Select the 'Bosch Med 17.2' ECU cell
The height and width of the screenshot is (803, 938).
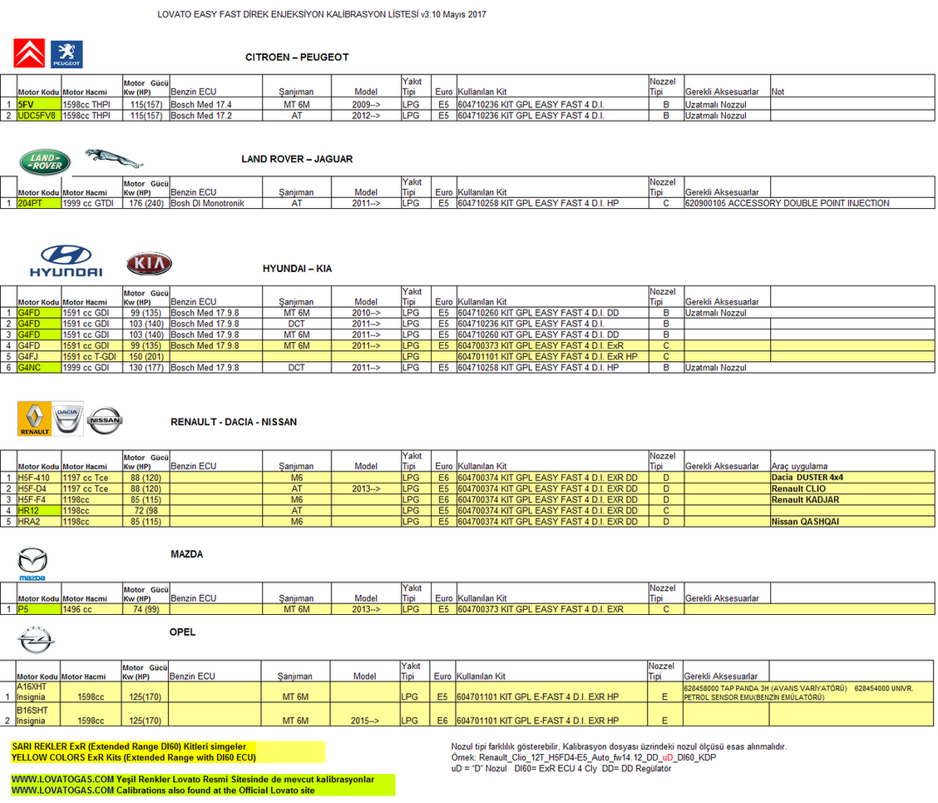[x=215, y=116]
